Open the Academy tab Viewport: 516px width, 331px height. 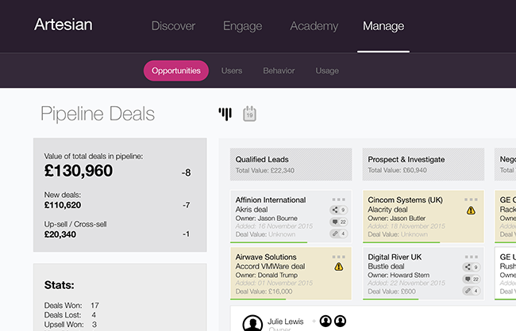click(314, 26)
